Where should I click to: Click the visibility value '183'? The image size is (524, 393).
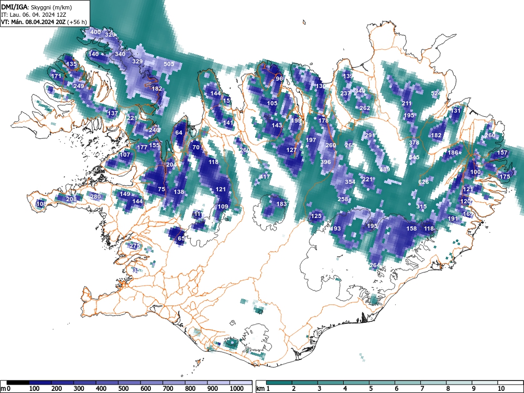[x=282, y=204]
